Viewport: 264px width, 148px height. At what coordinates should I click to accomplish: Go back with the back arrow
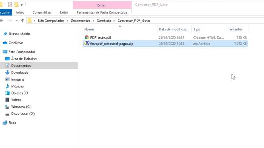point(2,21)
